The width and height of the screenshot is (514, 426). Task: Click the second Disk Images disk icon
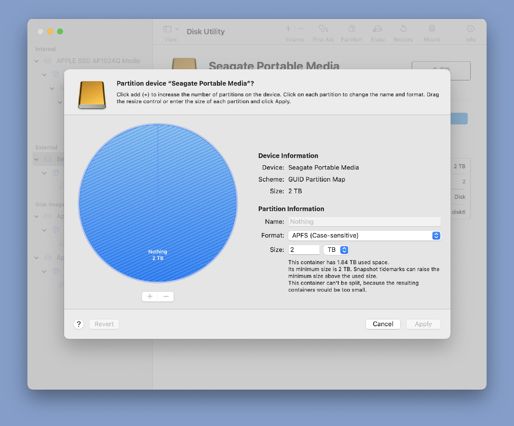pos(48,257)
